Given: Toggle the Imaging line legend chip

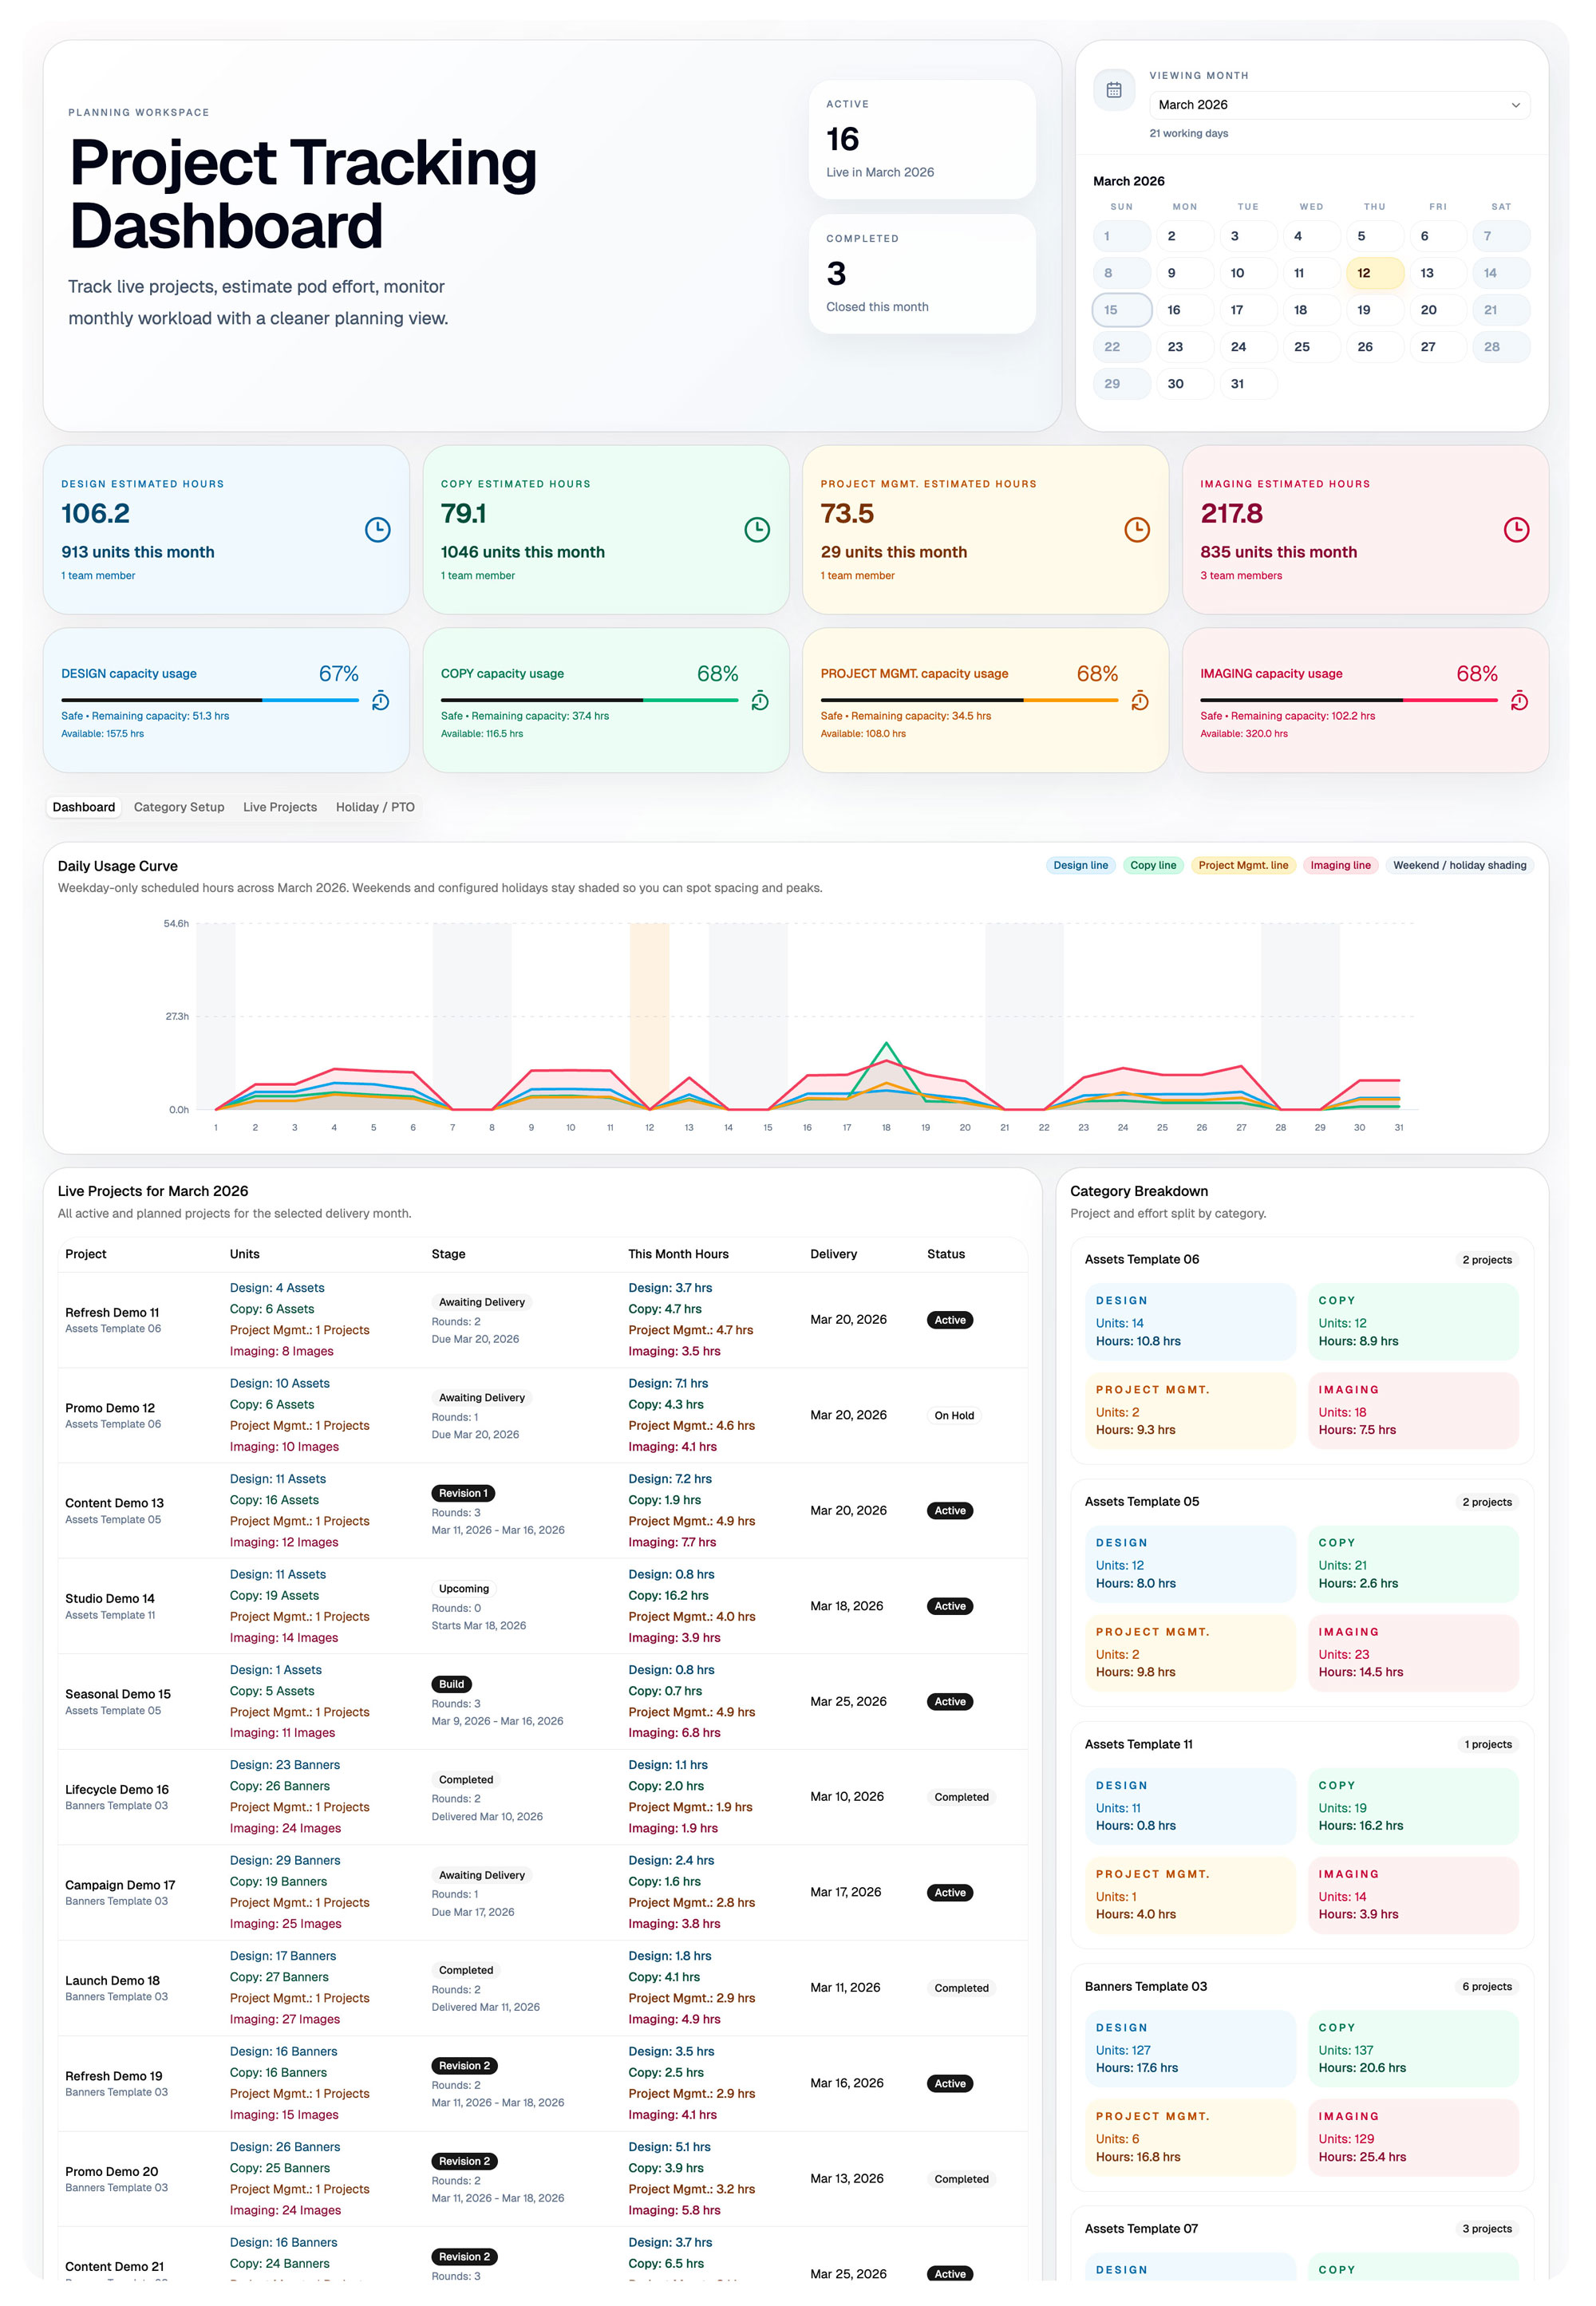Looking at the screenshot, I should click(x=1340, y=865).
